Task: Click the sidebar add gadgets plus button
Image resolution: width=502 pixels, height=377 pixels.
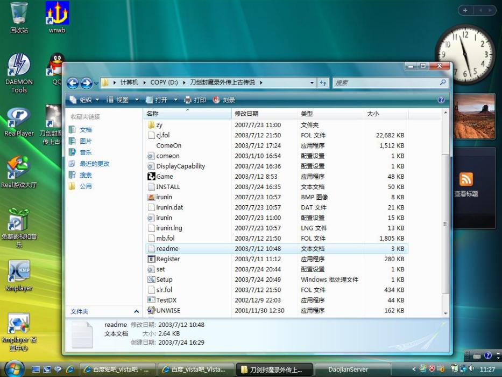Action: point(465,10)
